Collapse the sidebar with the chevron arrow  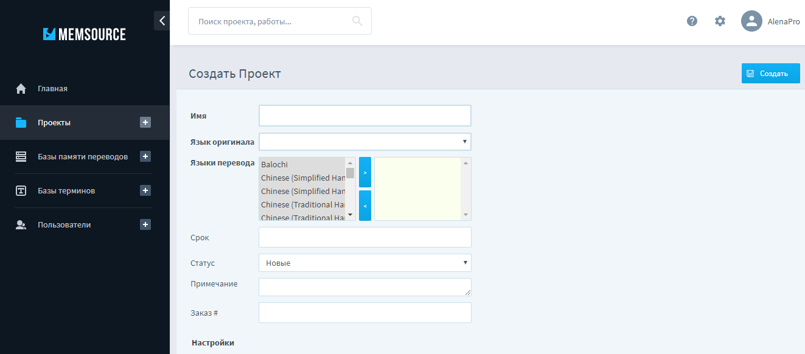click(x=162, y=21)
